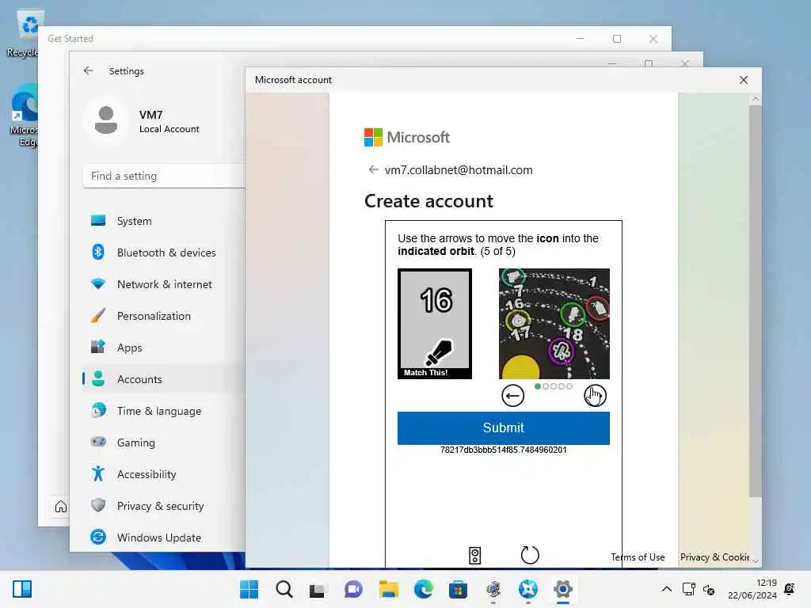Click network status tray icon
The image size is (811, 608).
[x=688, y=589]
